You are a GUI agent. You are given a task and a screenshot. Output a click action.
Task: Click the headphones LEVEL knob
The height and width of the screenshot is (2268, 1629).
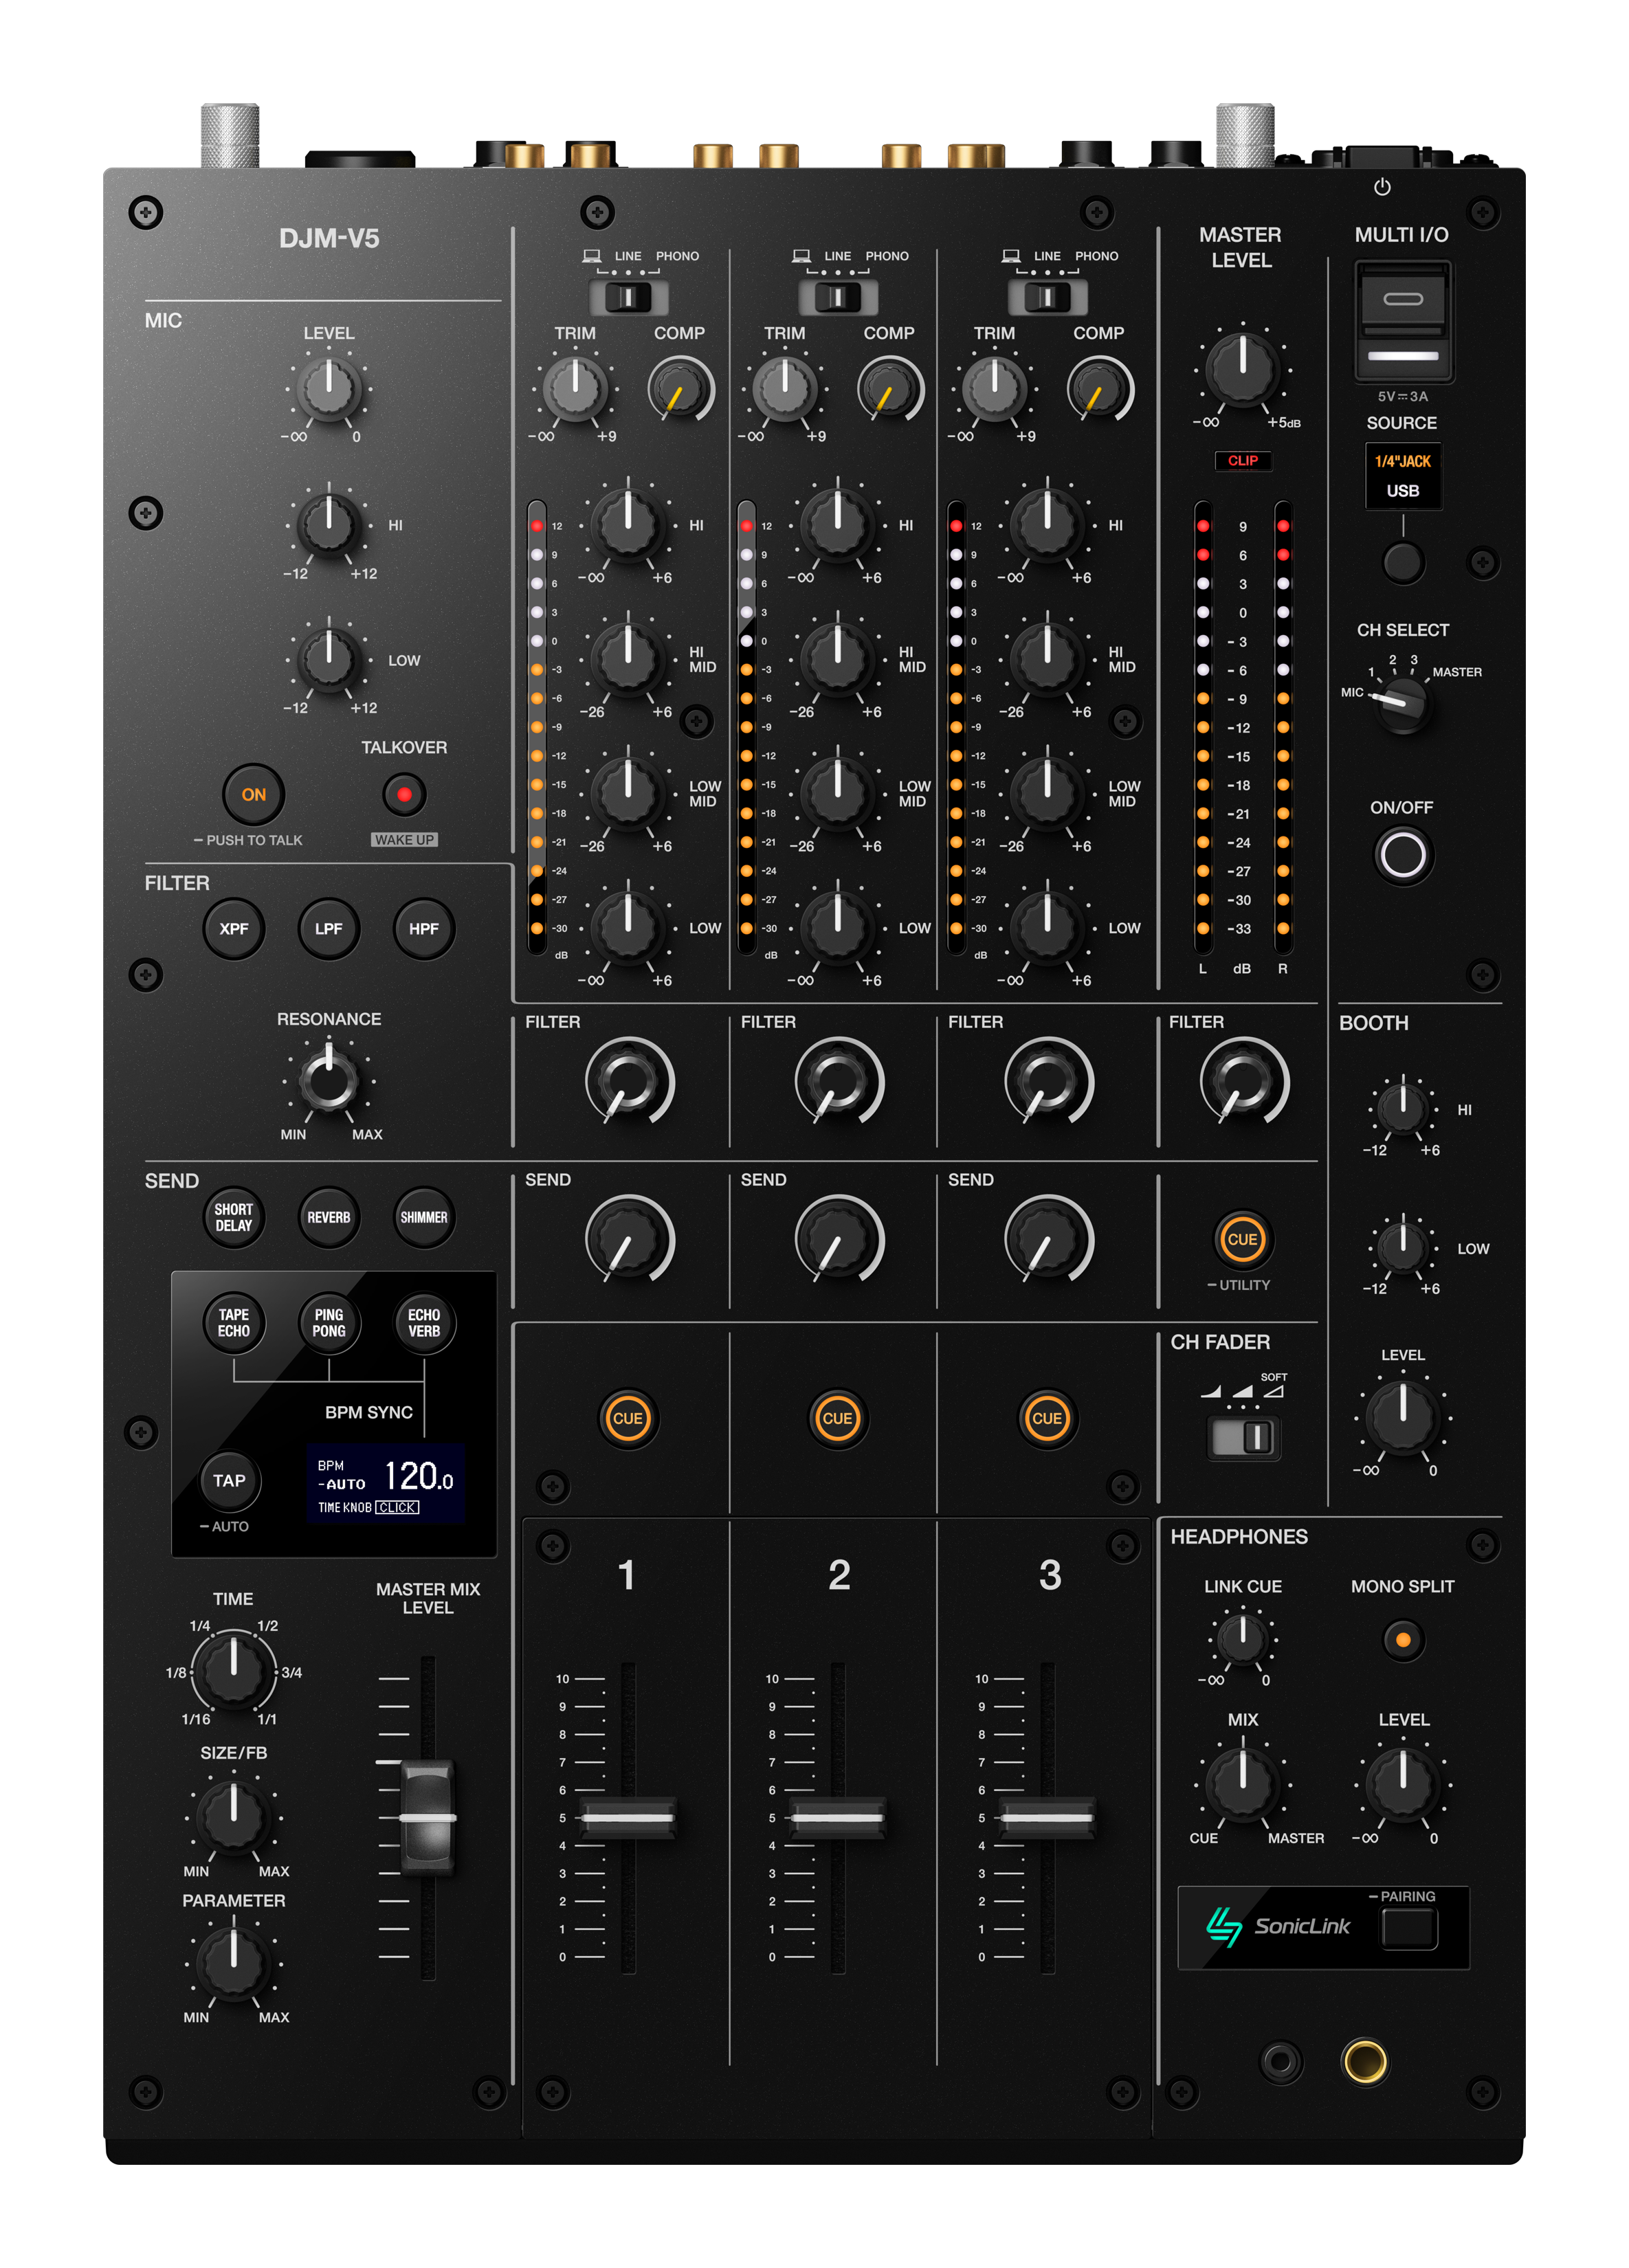coord(1402,1784)
